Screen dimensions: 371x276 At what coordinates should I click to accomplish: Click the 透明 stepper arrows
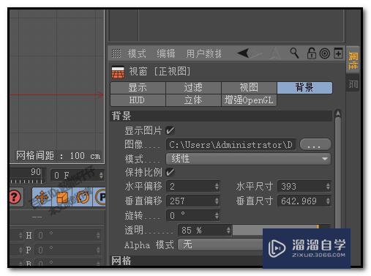228,230
